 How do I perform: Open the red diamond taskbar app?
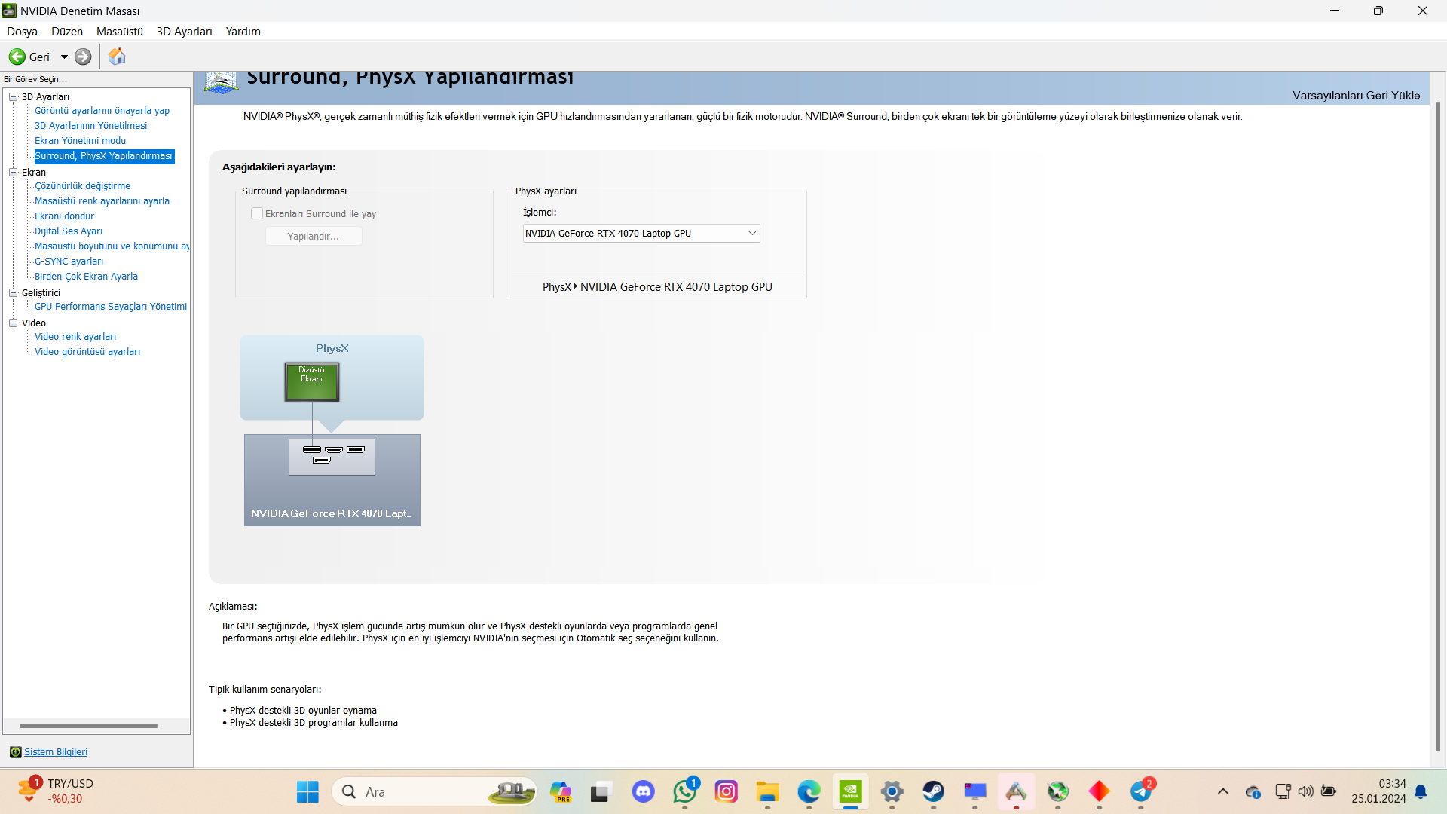tap(1100, 792)
